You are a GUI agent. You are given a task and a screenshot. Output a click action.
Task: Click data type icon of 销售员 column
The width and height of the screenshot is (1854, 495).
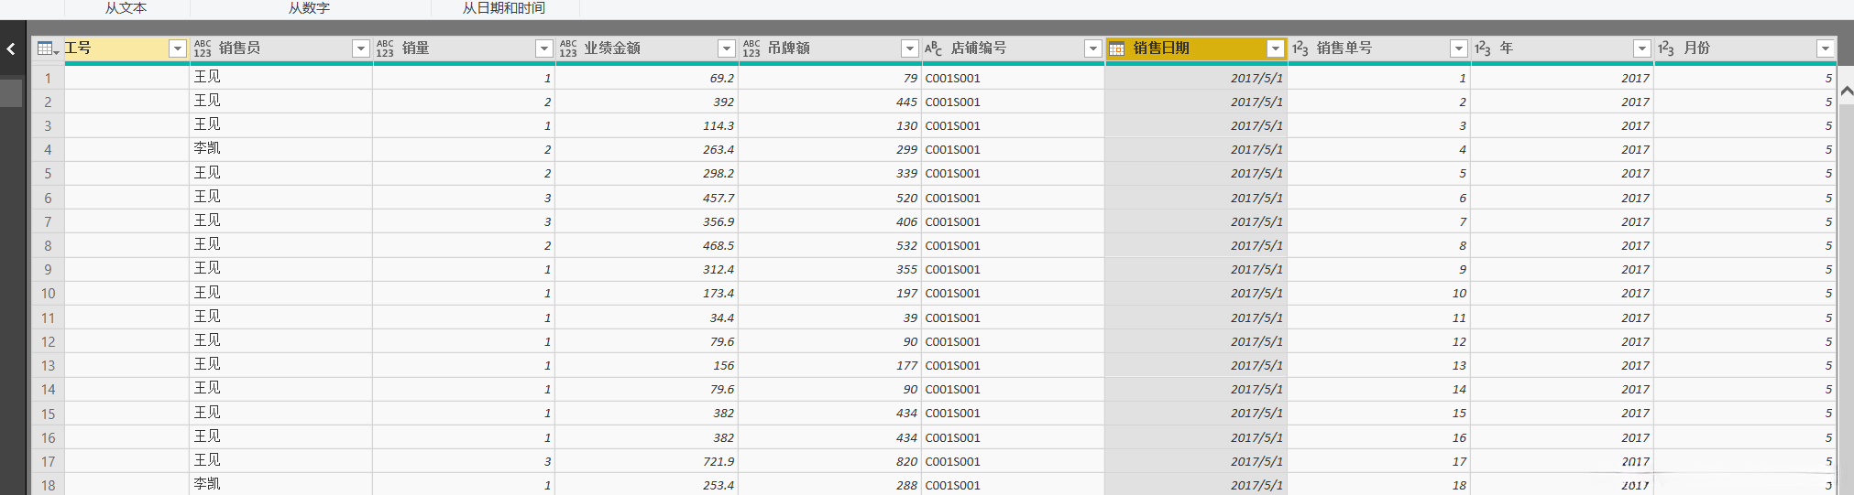(203, 48)
